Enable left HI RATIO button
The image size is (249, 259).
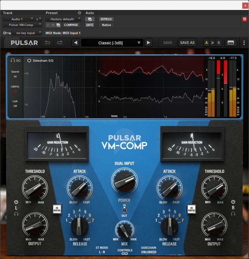(57, 209)
